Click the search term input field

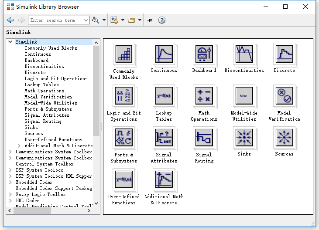point(56,20)
